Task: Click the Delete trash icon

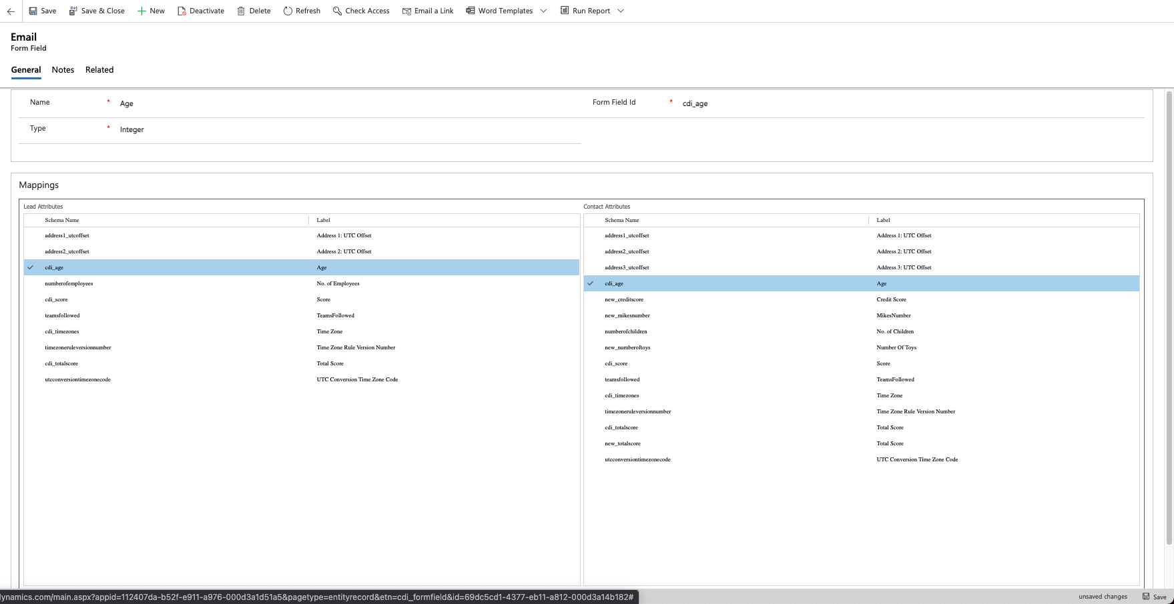Action: pyautogui.click(x=241, y=11)
